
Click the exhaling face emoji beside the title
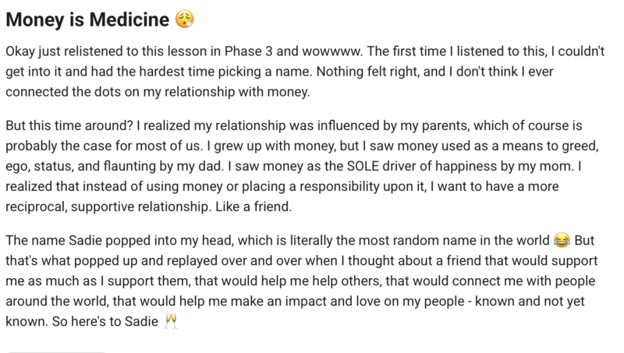pos(185,19)
